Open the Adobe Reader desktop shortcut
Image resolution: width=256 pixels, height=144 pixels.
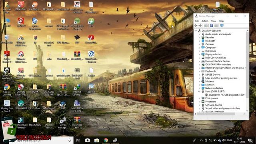click(7, 57)
